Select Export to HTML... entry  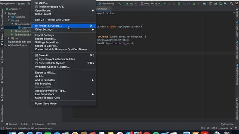tap(64, 73)
